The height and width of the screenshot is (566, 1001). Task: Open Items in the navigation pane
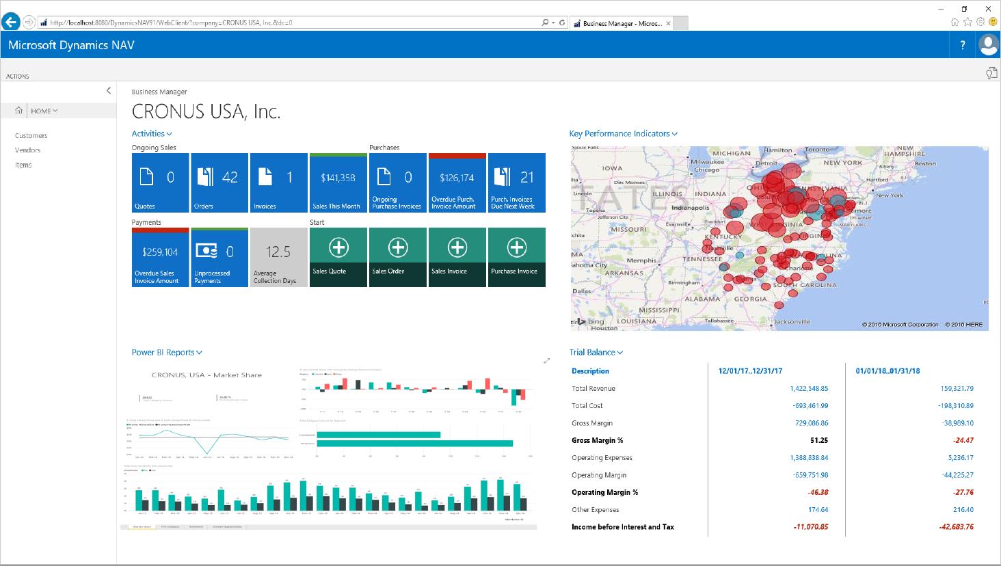coord(23,165)
